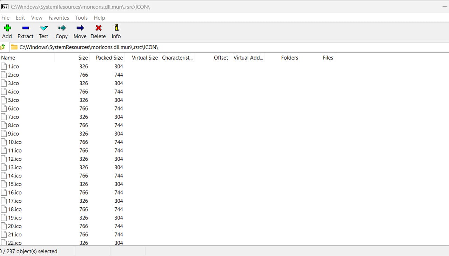Image resolution: width=449 pixels, height=256 pixels.
Task: Open the Edit menu
Action: tap(20, 18)
